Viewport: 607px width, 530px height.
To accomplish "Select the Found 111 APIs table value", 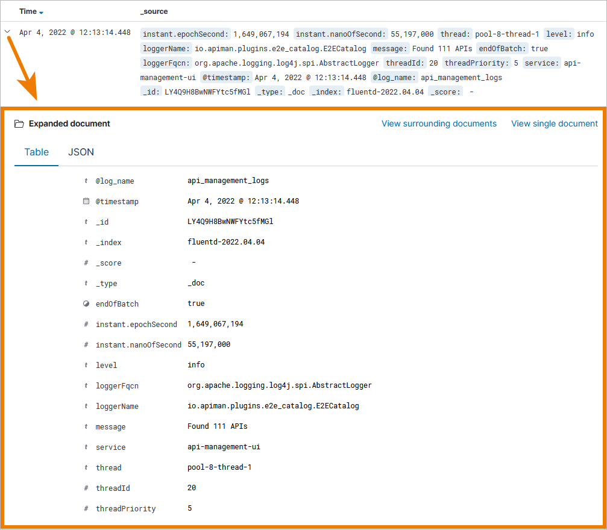I will (x=218, y=426).
